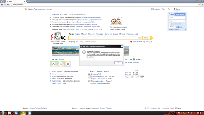
Task: Open the Карта Казани link
Action: [x=58, y=59]
